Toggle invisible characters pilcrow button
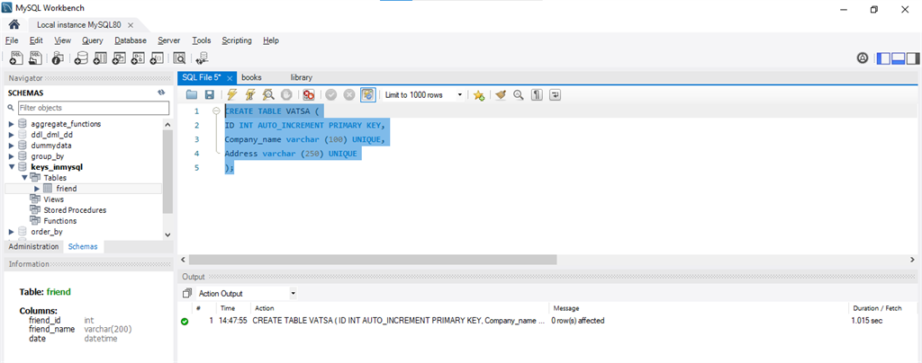Screen dimensions: 922x363 click(x=537, y=94)
